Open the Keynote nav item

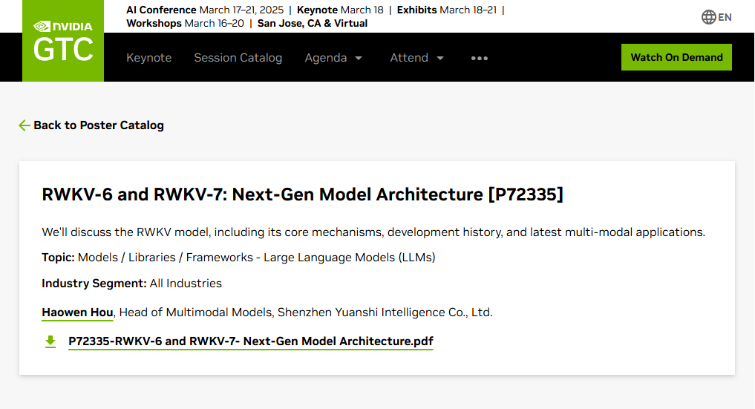(x=148, y=58)
